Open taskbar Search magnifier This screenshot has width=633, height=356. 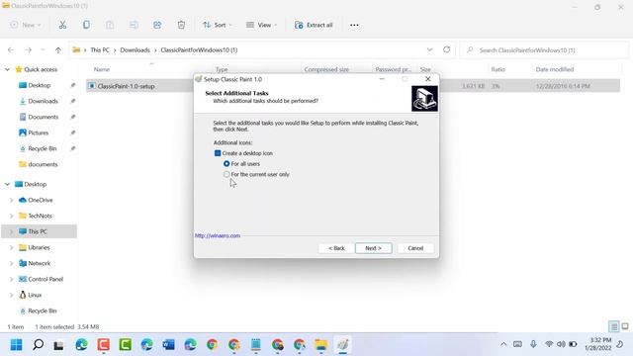(38, 345)
